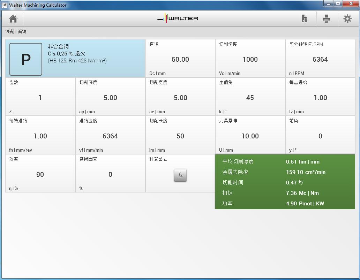
Task: Edit tool overhang U value 10.00
Action: click(x=250, y=136)
